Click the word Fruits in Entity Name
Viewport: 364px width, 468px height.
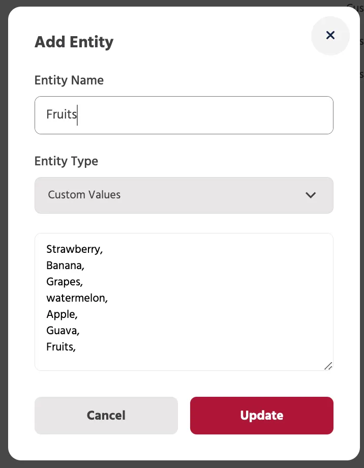pyautogui.click(x=62, y=114)
